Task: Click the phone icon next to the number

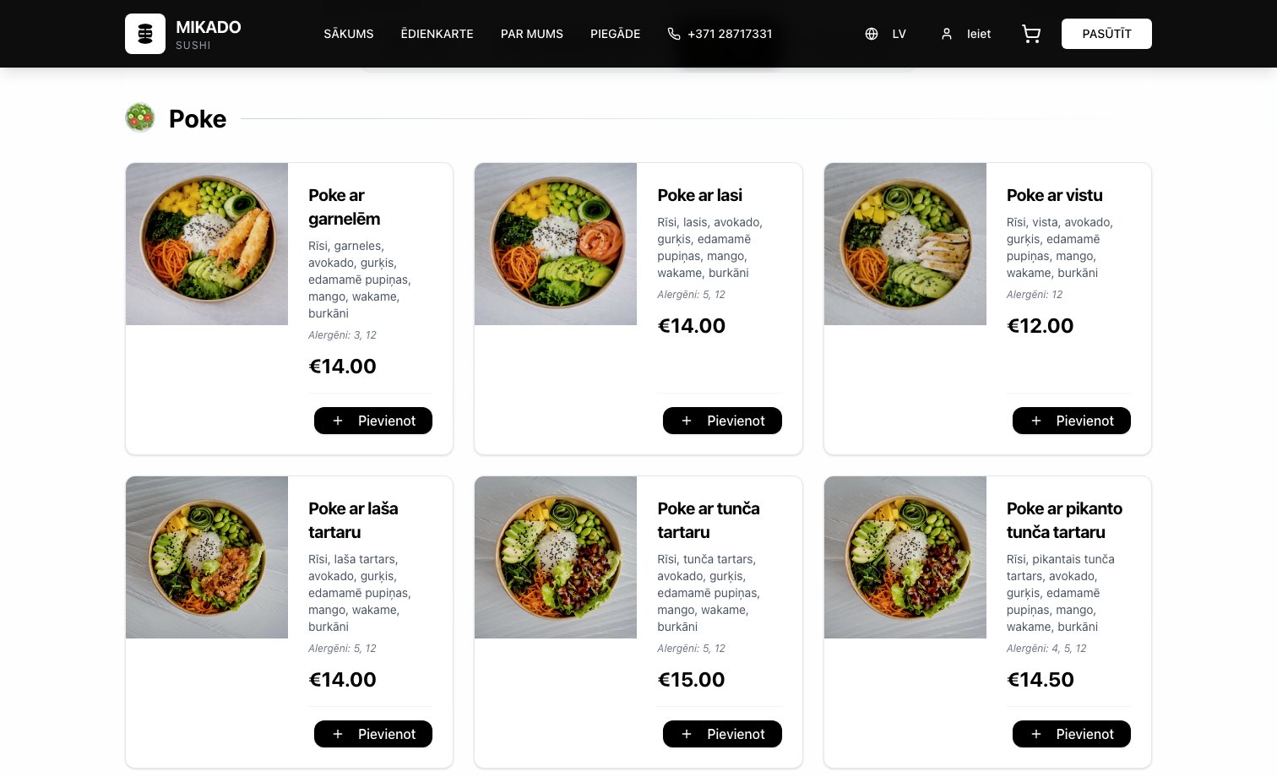Action: (674, 34)
